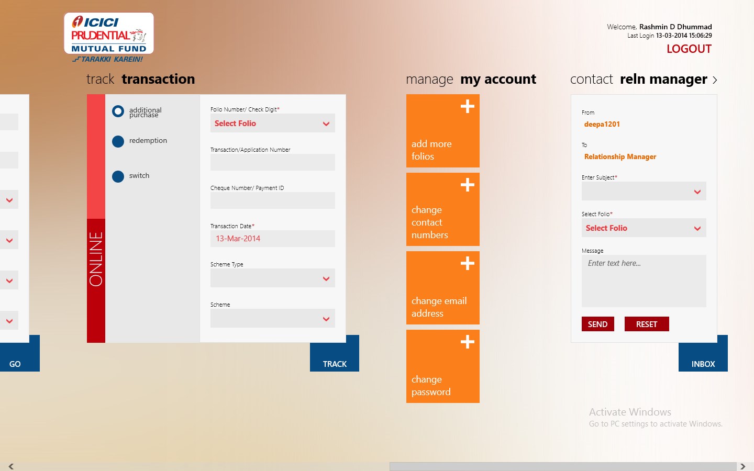Click the LOGOUT link
The image size is (754, 471).
coord(689,49)
